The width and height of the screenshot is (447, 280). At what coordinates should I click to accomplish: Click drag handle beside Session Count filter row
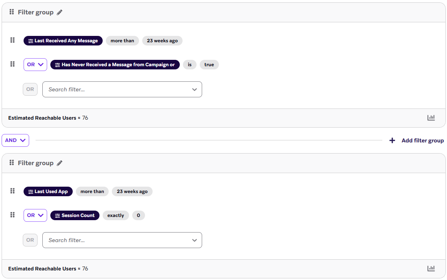click(12, 215)
